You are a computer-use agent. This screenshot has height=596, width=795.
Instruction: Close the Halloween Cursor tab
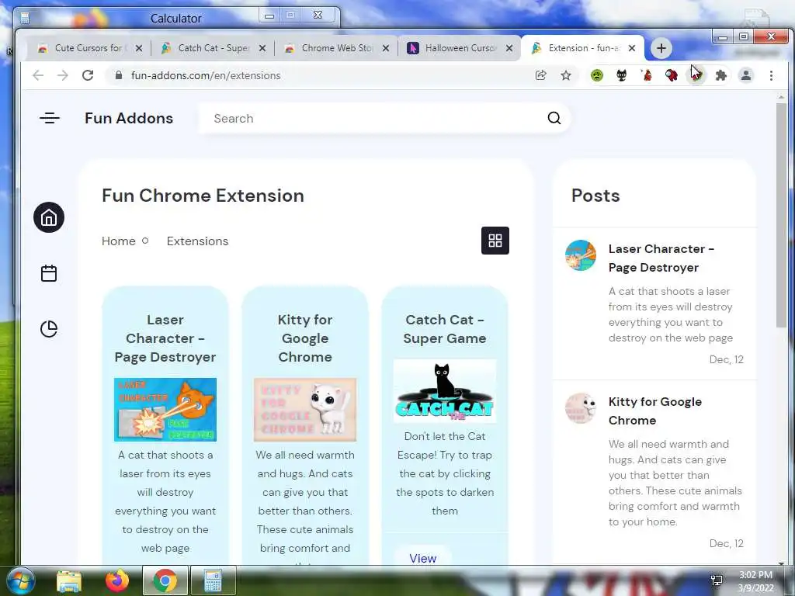[x=509, y=48]
